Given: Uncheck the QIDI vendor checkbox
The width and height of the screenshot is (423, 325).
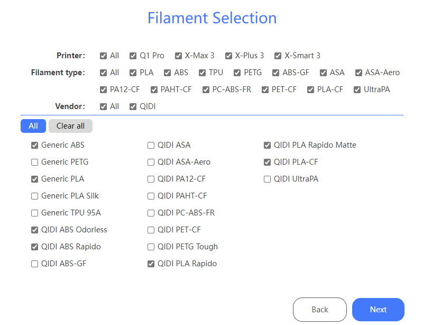Looking at the screenshot, I should (x=133, y=106).
